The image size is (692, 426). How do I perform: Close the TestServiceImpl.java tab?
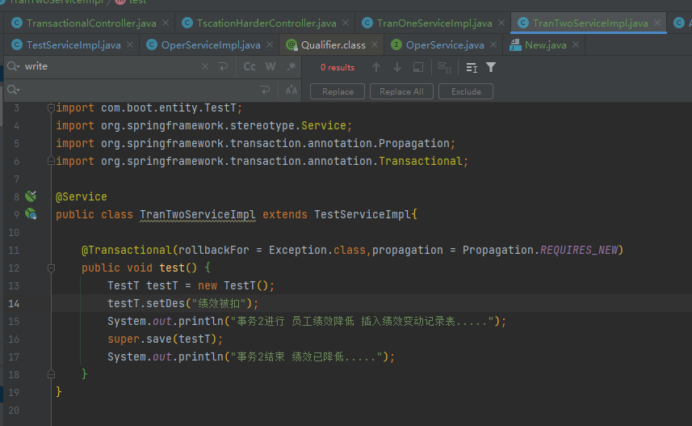click(x=130, y=44)
